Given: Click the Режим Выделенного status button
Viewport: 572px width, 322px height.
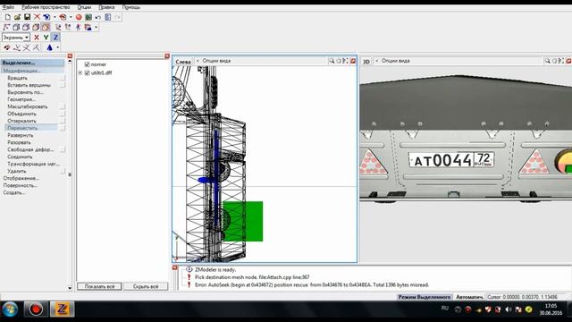Looking at the screenshot, I should [425, 297].
